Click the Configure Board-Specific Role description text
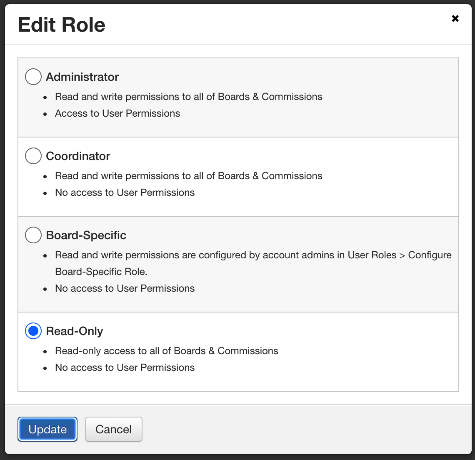 (x=253, y=263)
